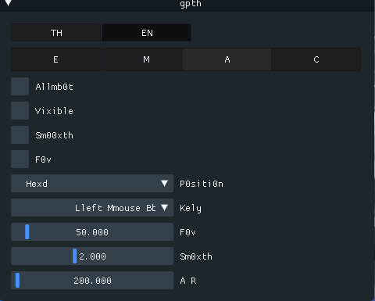Click the A R slider showing 200.000

pyautogui.click(x=92, y=281)
